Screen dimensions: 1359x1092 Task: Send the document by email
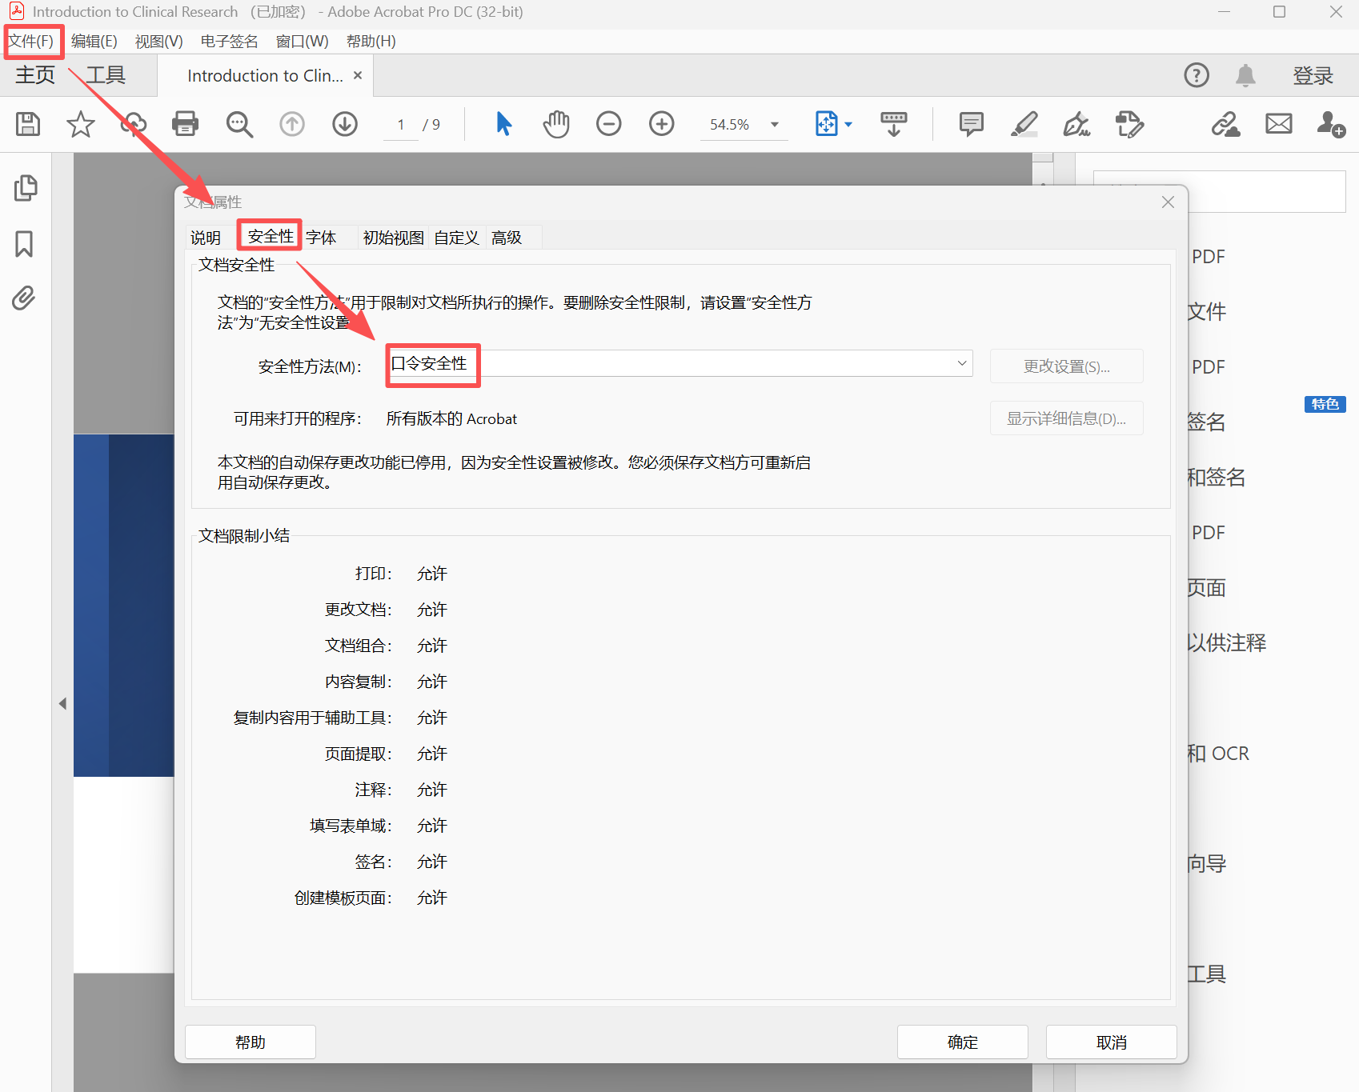[x=1277, y=124]
